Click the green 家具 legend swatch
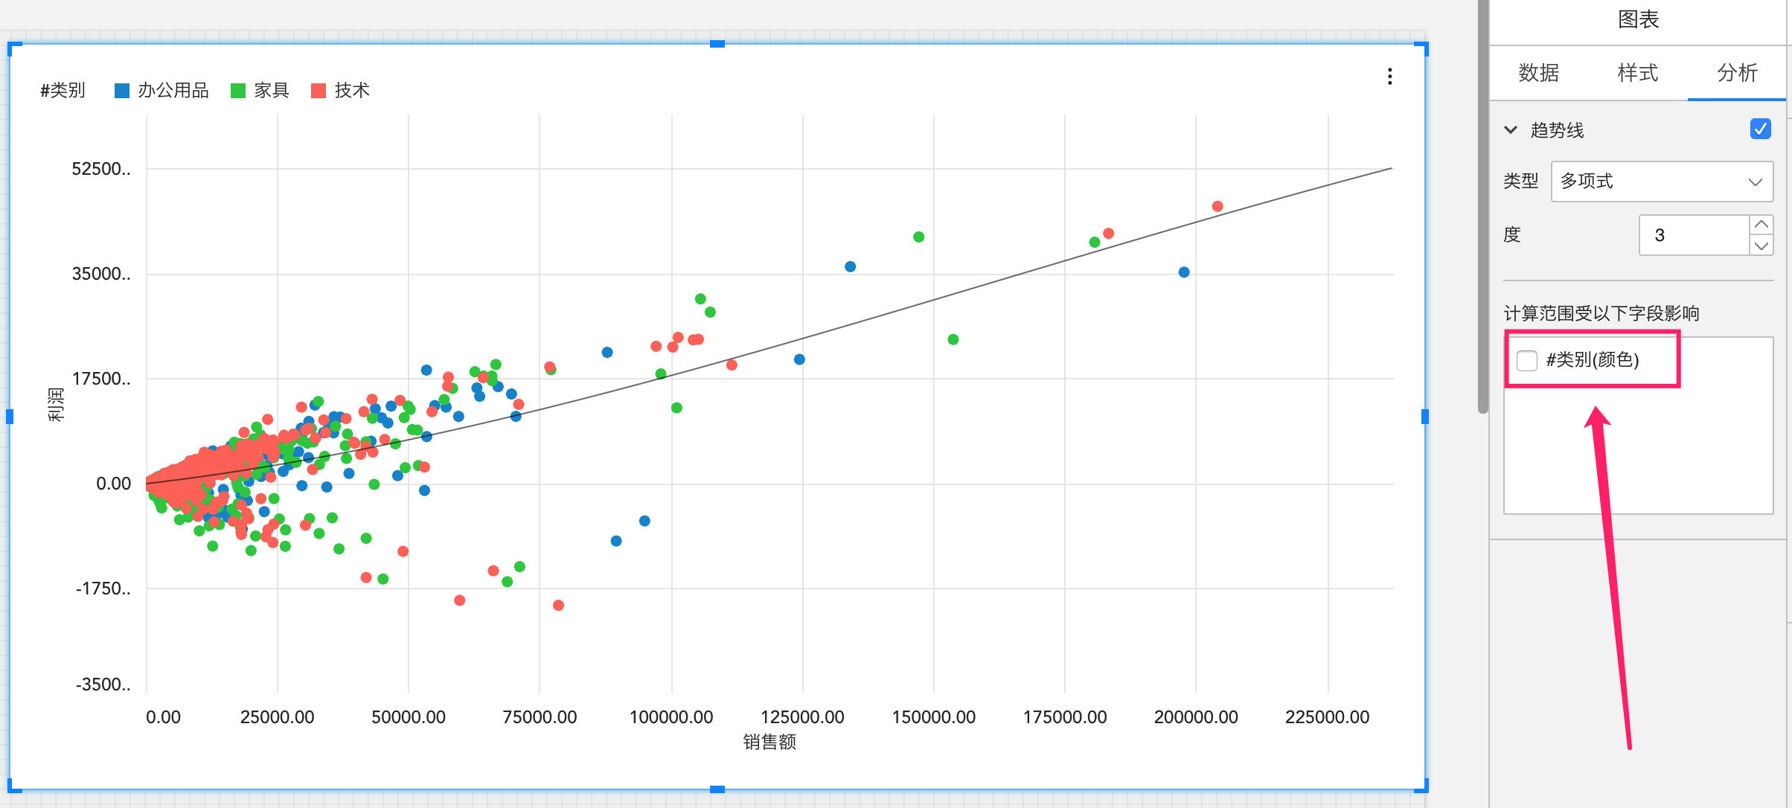The height and width of the screenshot is (808, 1792). point(238,91)
